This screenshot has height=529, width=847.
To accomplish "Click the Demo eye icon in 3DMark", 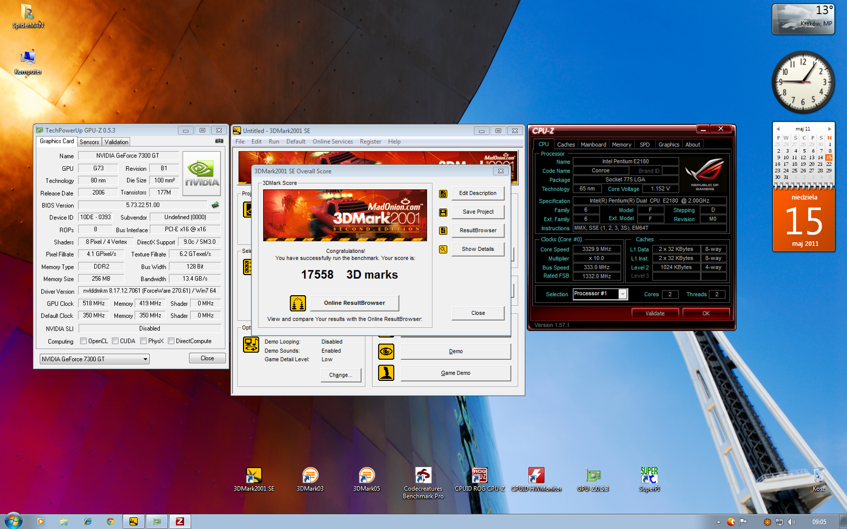I will click(x=386, y=351).
